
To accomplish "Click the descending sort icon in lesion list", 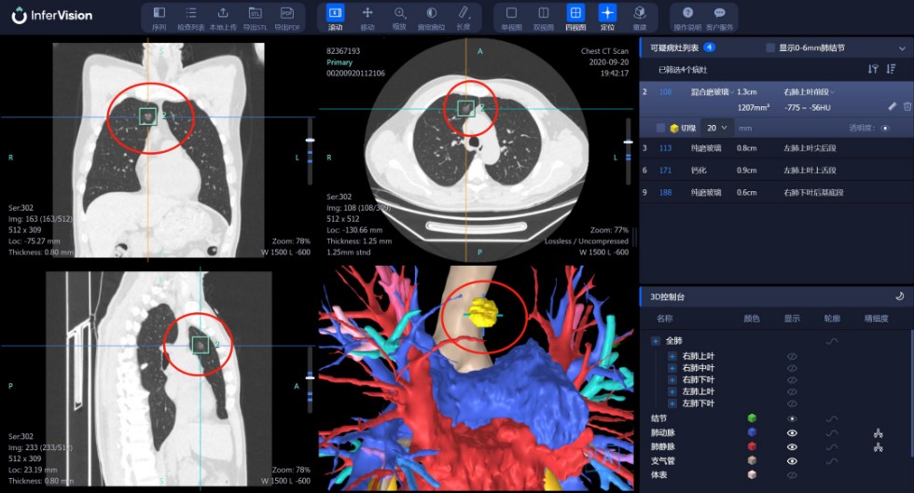I will coord(891,69).
